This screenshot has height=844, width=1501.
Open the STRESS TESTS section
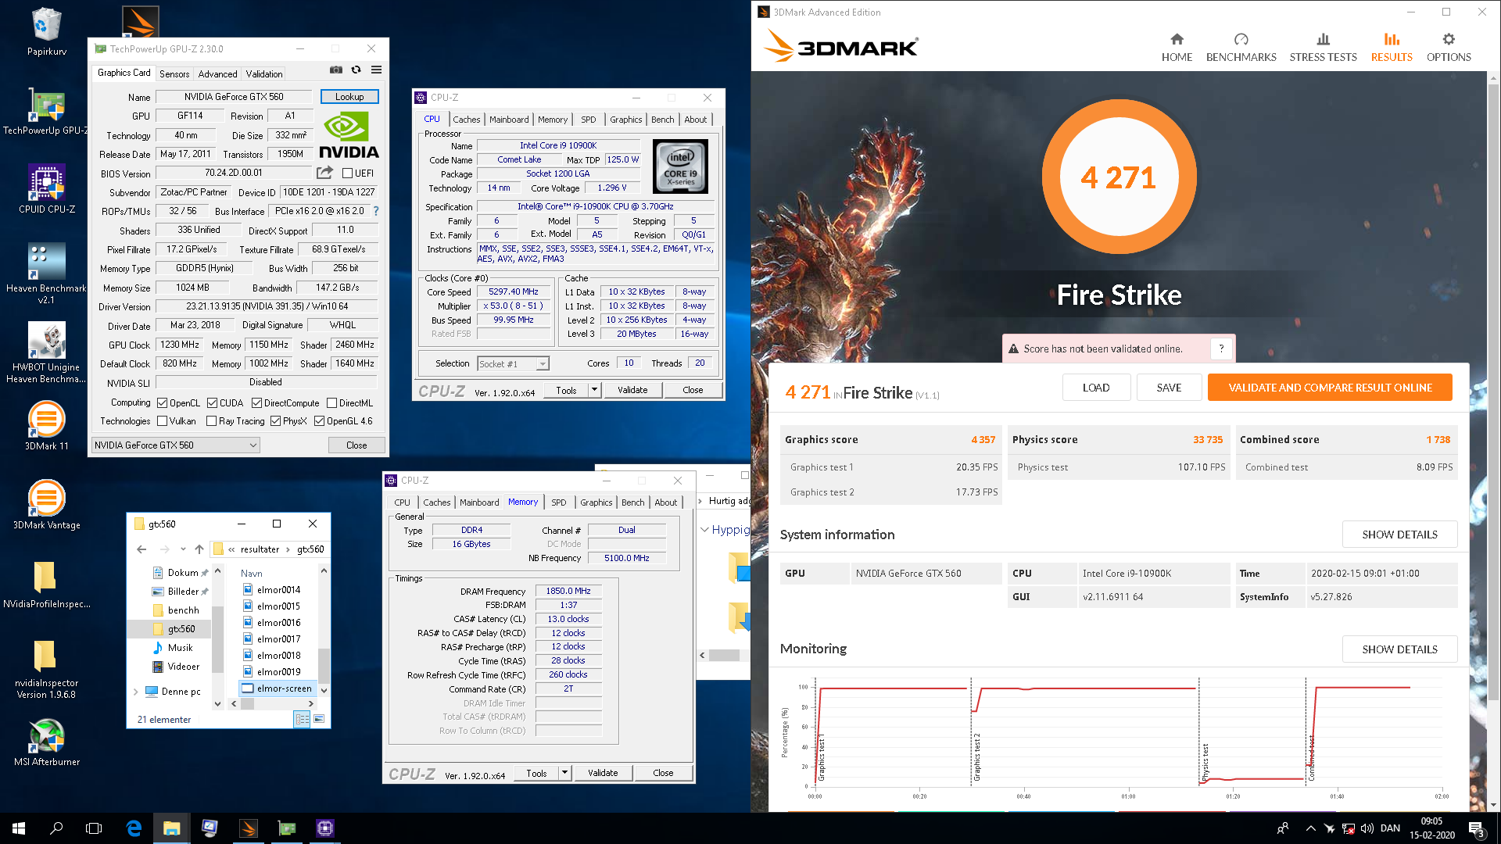click(x=1323, y=48)
